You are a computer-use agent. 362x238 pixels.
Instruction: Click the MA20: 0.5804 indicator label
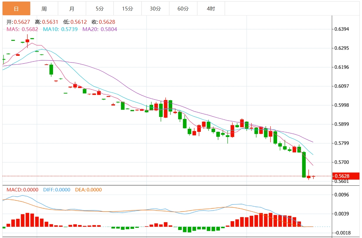pos(100,29)
